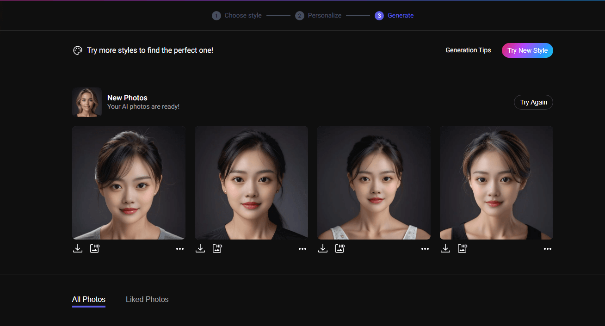Click the Try Again button

click(x=533, y=102)
